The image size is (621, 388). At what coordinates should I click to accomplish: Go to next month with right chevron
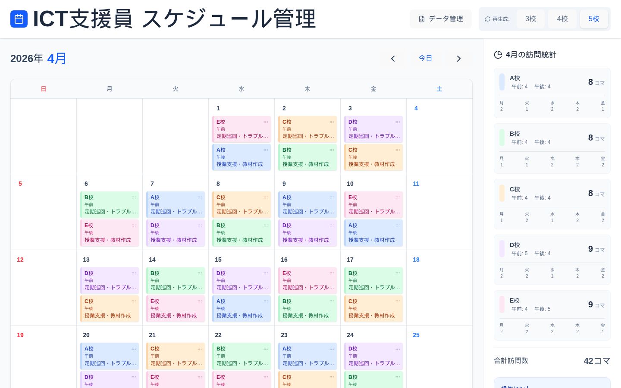click(458, 59)
